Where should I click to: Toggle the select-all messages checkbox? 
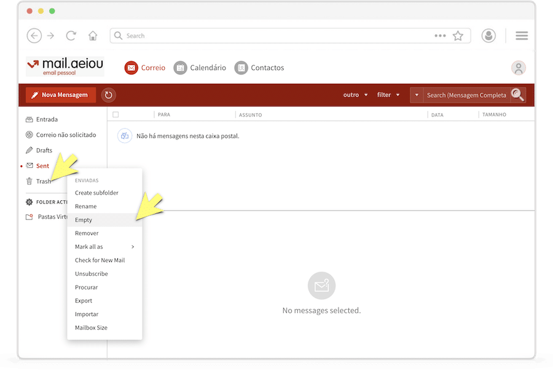coord(116,114)
